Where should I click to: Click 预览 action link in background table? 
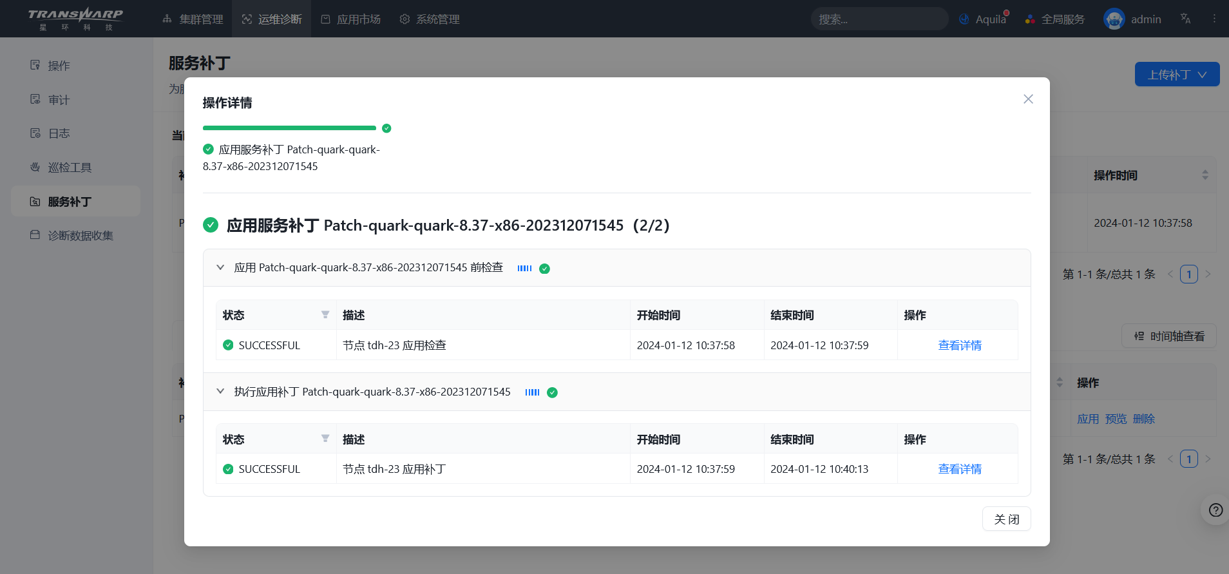point(1116,419)
